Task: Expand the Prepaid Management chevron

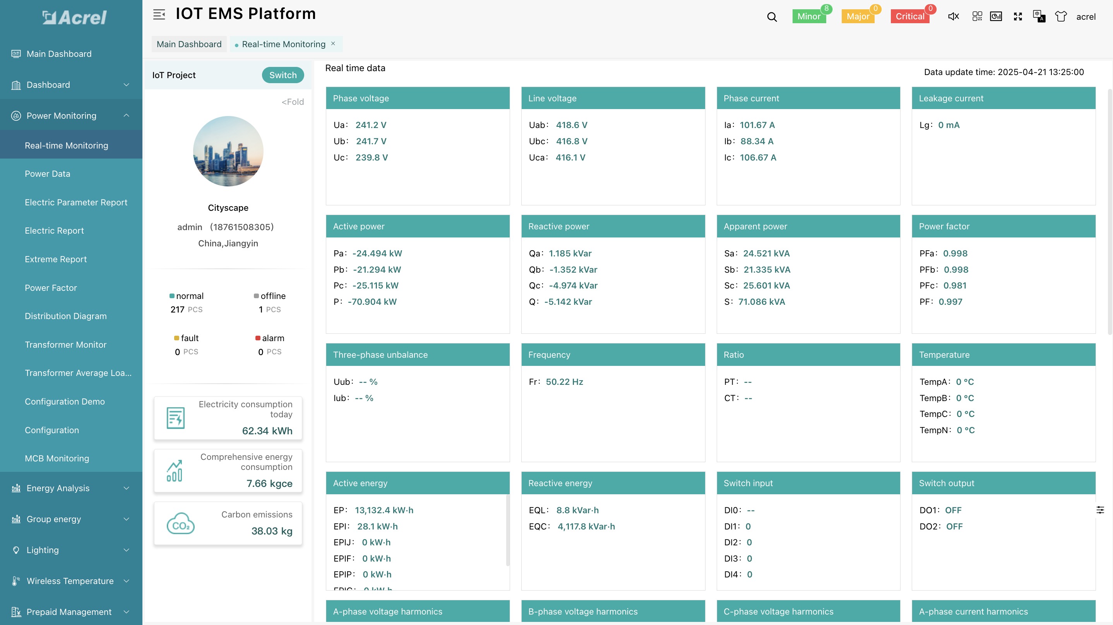Action: pos(126,612)
